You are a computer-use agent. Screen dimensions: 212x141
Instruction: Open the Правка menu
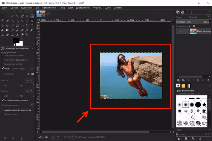pyautogui.click(x=14, y=8)
